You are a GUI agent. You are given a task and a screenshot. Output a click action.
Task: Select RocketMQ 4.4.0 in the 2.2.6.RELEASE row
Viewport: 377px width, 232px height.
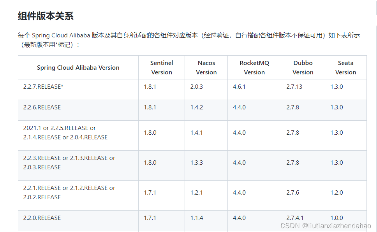coord(239,107)
